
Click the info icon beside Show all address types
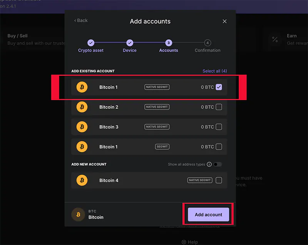tap(209, 164)
